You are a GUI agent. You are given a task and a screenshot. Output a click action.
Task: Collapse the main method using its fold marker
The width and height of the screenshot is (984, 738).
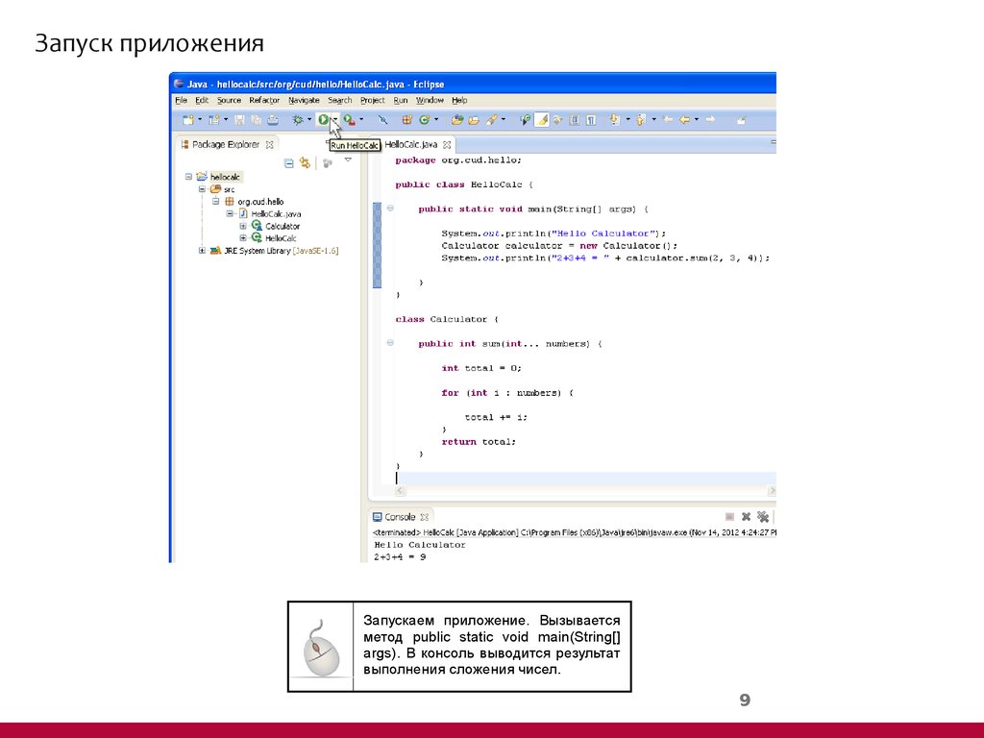389,208
